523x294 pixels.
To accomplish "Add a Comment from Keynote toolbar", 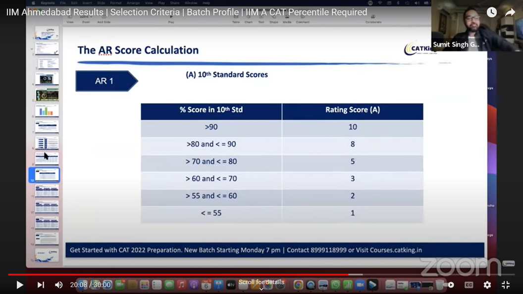I will tap(303, 19).
